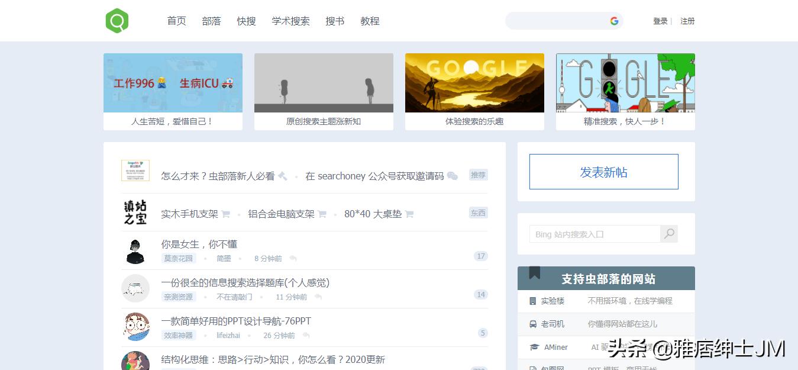Image resolution: width=798 pixels, height=370 pixels.
Task: Click the lifeizhai author link
Action: coord(228,335)
